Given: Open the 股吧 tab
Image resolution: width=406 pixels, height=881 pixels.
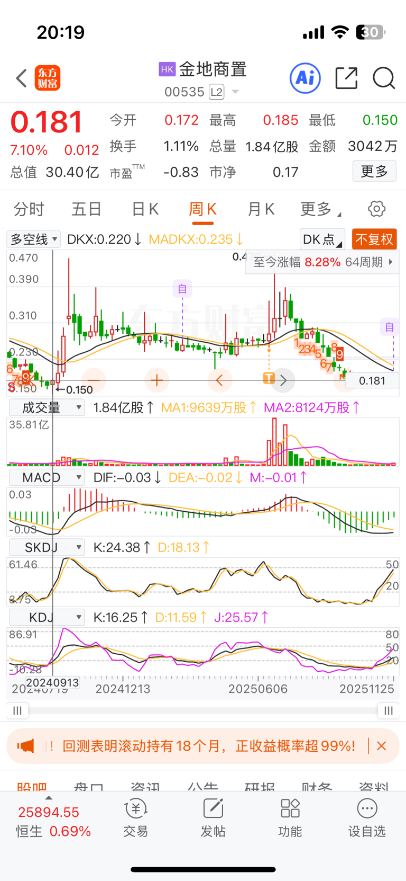Looking at the screenshot, I should (x=32, y=786).
